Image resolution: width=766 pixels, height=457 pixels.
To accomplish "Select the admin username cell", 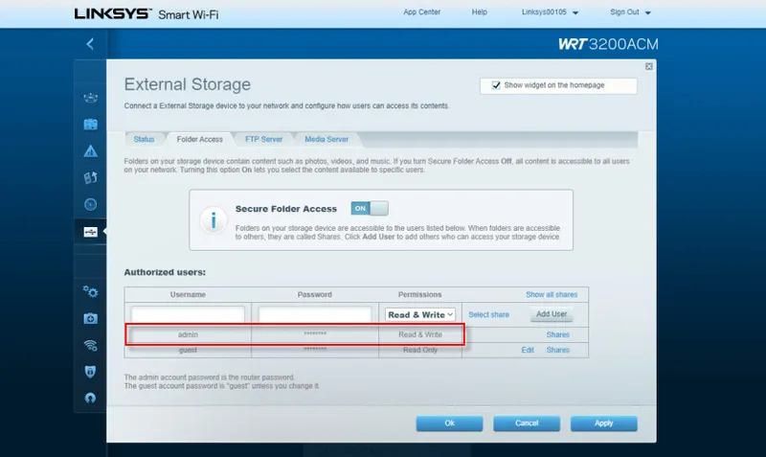I will [188, 334].
